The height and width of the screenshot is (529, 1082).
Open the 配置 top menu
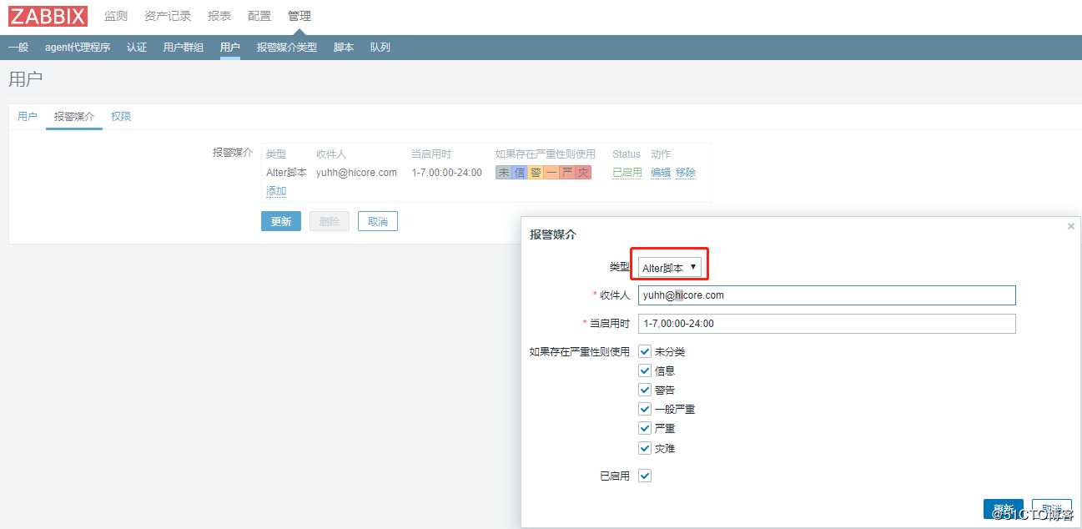click(259, 16)
